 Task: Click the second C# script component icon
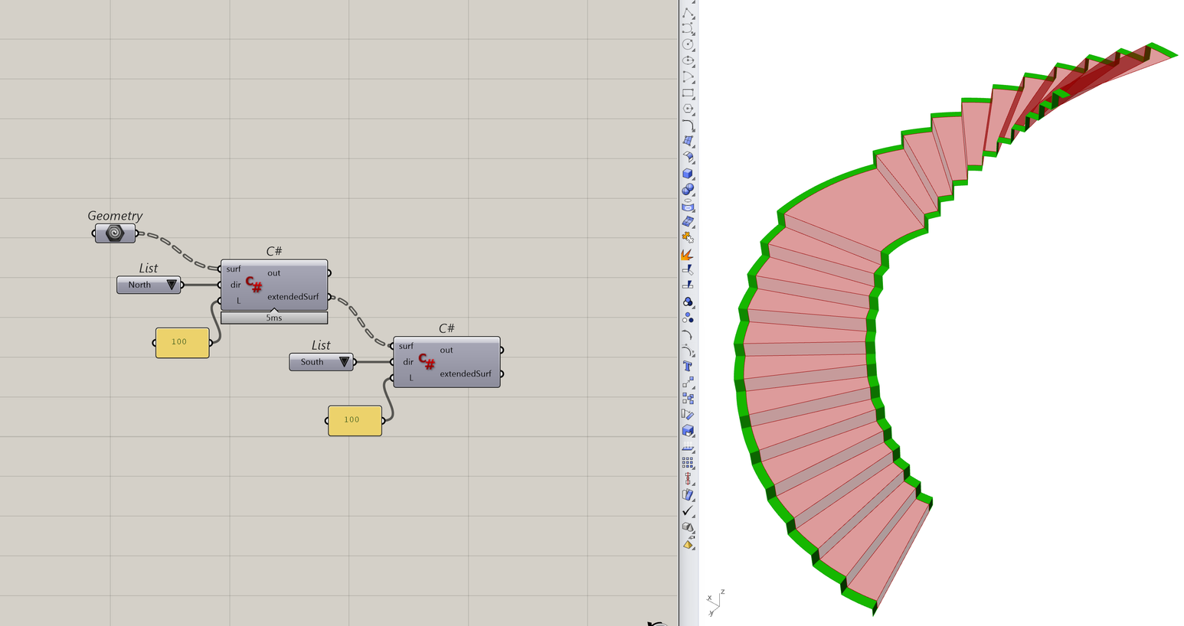427,362
